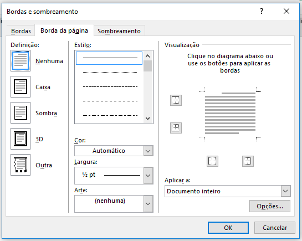Switch to the Bordas tab
The image size is (302, 241).
(x=21, y=31)
